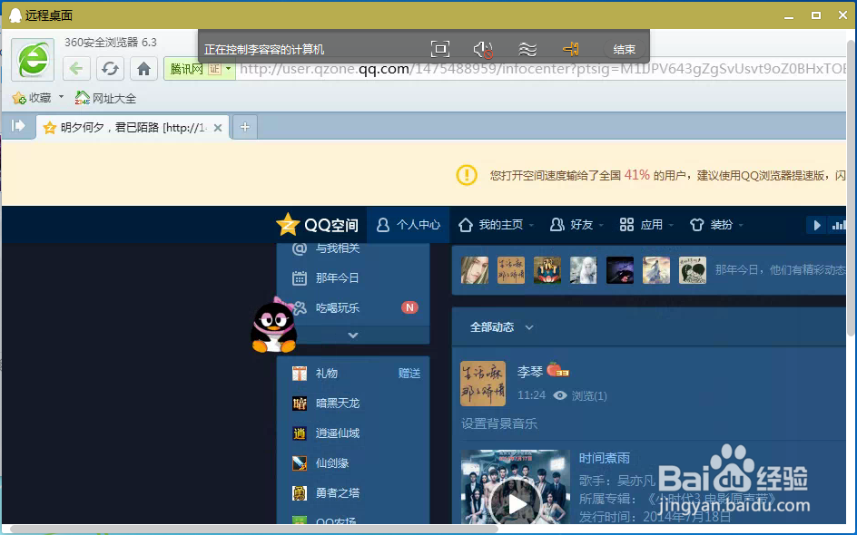857x535 pixels.
Task: Click the vertical scrollbar on the right
Action: 851,186
